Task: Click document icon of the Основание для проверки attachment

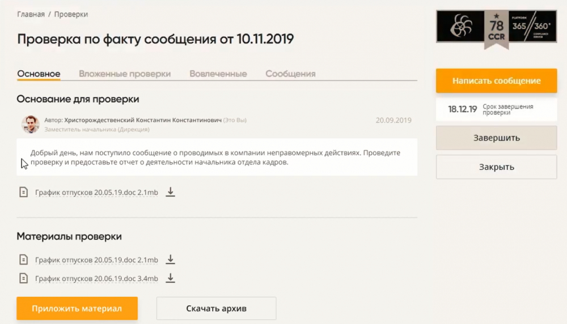Action: [x=24, y=193]
